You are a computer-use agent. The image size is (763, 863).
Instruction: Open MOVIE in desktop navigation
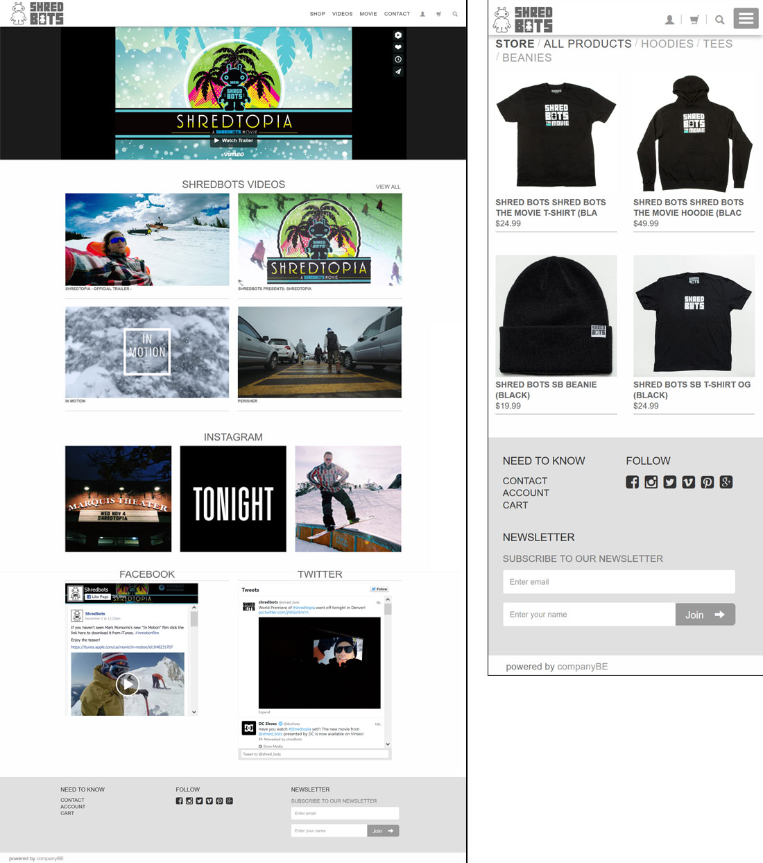368,14
